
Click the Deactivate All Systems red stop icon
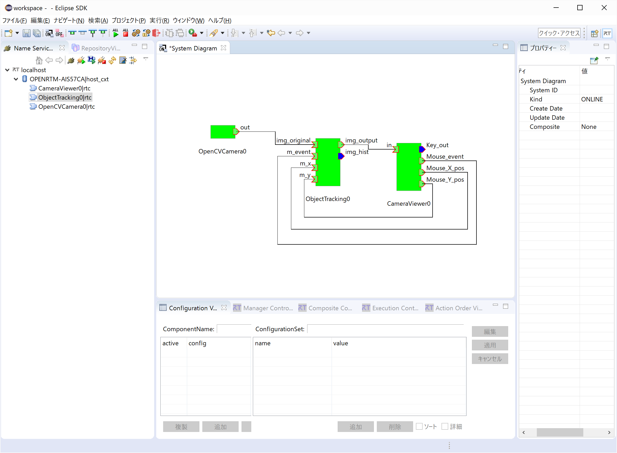tap(125, 33)
